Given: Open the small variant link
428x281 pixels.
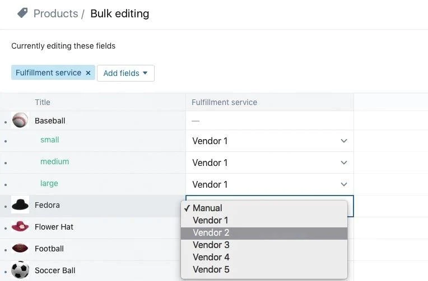Looking at the screenshot, I should click(x=50, y=140).
